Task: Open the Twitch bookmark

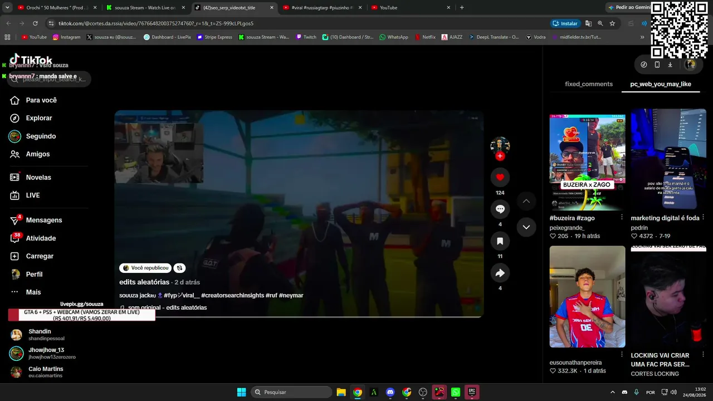Action: (306, 37)
